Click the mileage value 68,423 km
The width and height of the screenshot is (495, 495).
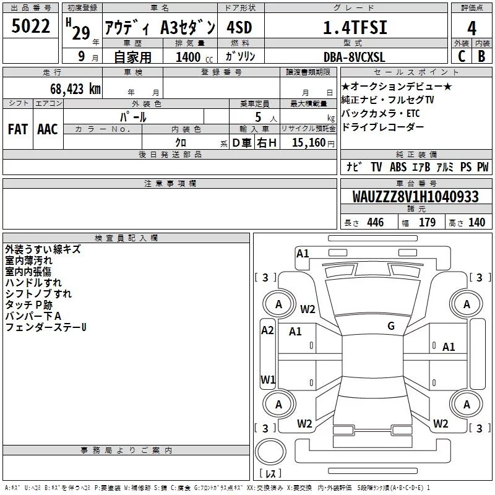point(75,88)
